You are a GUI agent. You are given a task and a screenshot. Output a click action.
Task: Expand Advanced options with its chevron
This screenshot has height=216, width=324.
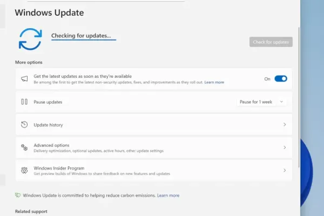coord(285,147)
